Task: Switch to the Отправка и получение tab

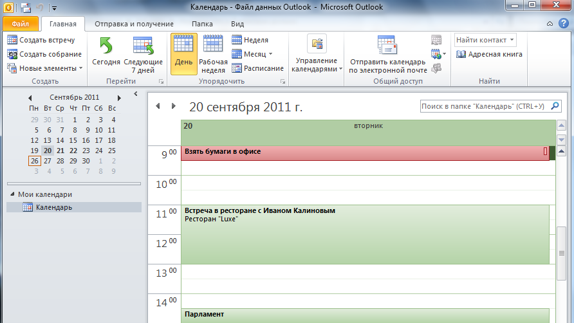Action: tap(134, 24)
